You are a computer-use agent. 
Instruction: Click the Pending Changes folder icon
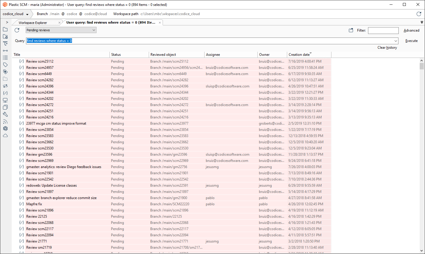point(5,36)
